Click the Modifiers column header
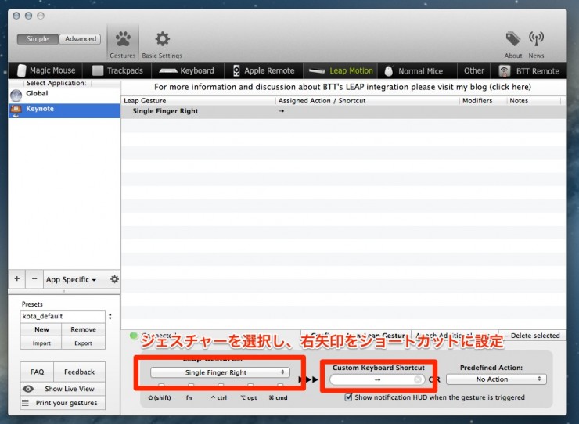 pyautogui.click(x=483, y=100)
